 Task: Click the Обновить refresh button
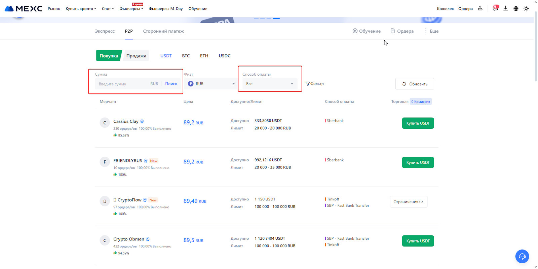tap(415, 84)
